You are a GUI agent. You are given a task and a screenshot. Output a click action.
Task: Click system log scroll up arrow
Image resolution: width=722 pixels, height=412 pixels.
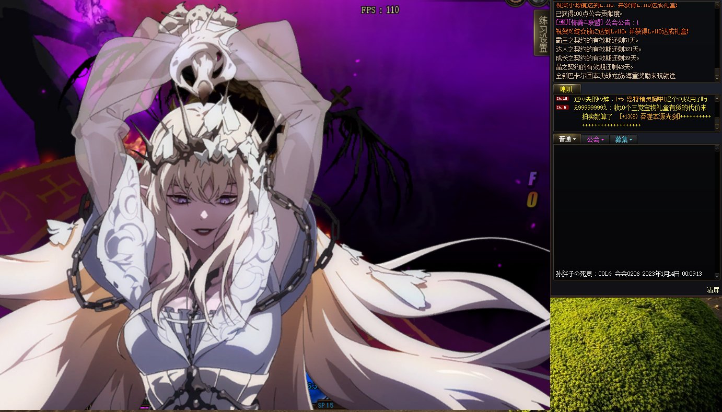click(x=717, y=5)
